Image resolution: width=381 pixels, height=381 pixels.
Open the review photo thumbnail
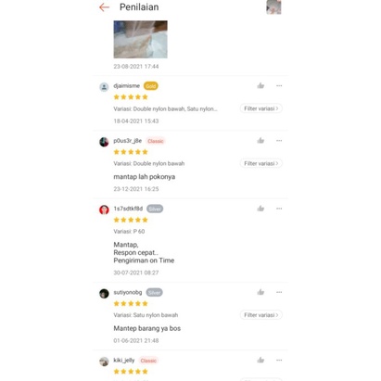point(141,39)
